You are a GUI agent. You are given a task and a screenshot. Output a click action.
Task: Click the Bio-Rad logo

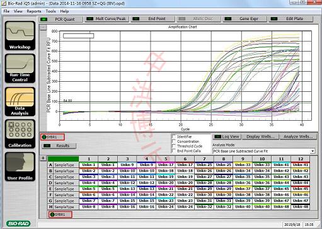click(x=18, y=223)
